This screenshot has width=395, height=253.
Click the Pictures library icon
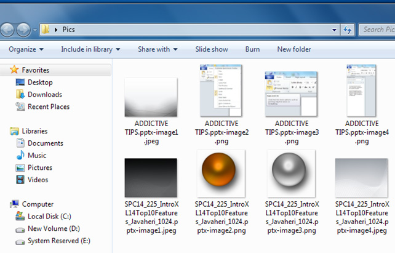[20, 167]
